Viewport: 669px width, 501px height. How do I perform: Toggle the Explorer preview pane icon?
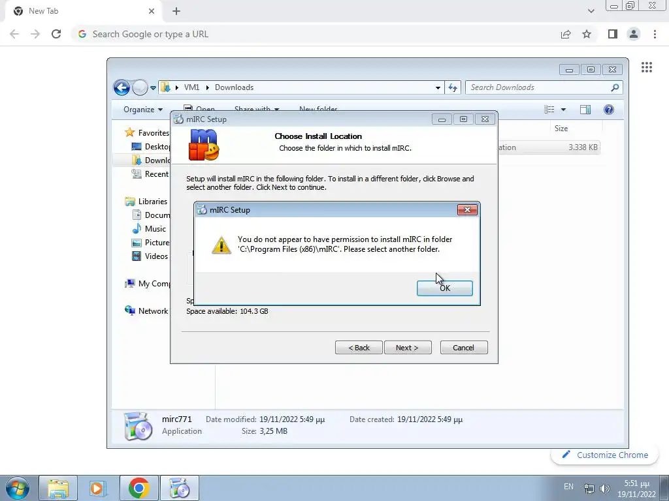pos(585,110)
